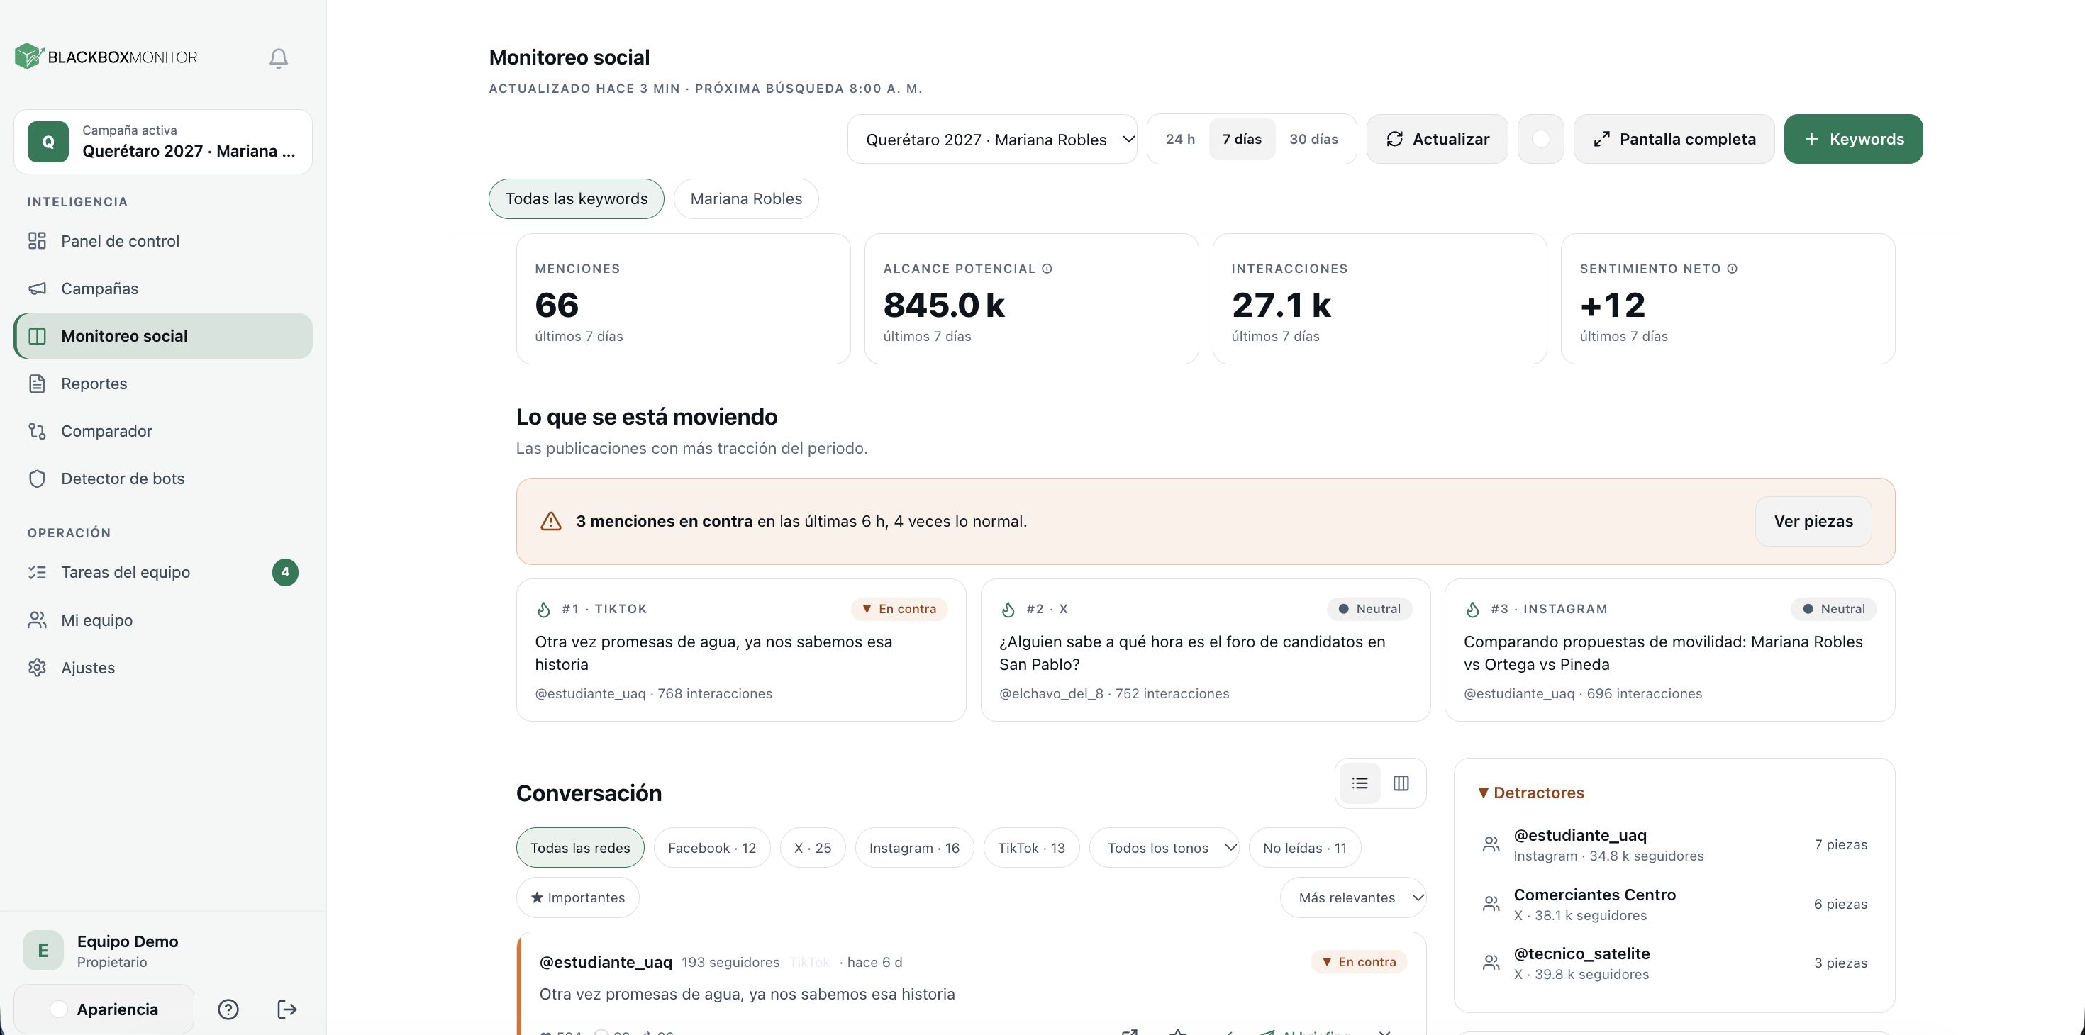Open Panel de control from sidebar
The image size is (2085, 1035).
click(162, 241)
